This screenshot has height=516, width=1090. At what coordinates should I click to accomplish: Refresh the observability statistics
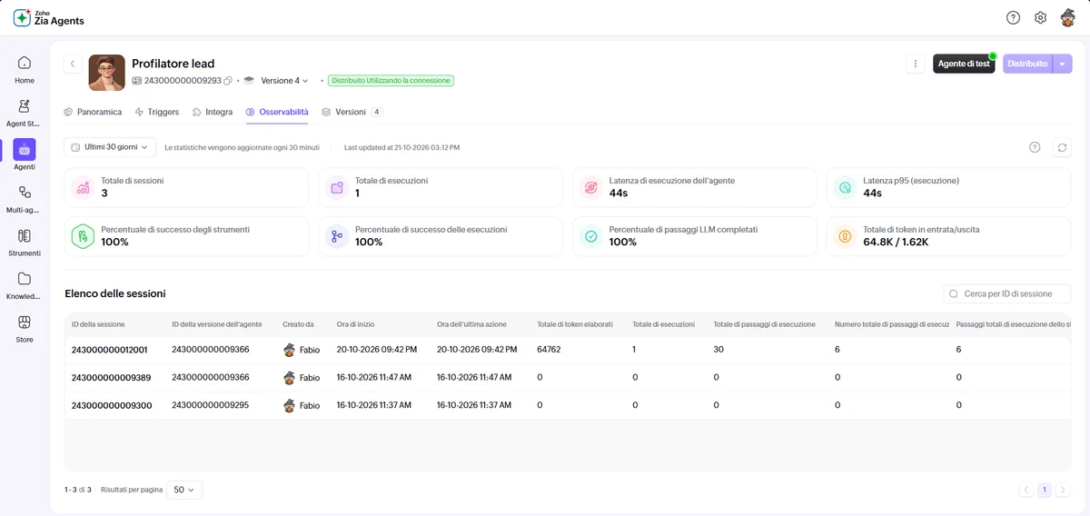1061,147
